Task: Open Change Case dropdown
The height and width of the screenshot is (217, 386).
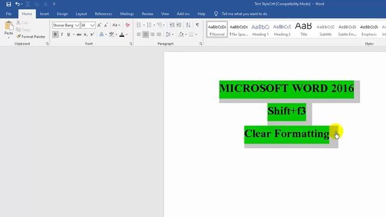Action: point(116,25)
